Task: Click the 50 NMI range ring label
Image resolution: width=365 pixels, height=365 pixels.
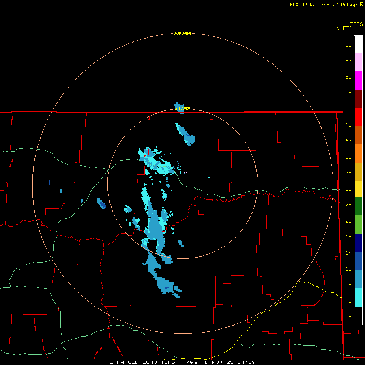Action: pos(182,108)
